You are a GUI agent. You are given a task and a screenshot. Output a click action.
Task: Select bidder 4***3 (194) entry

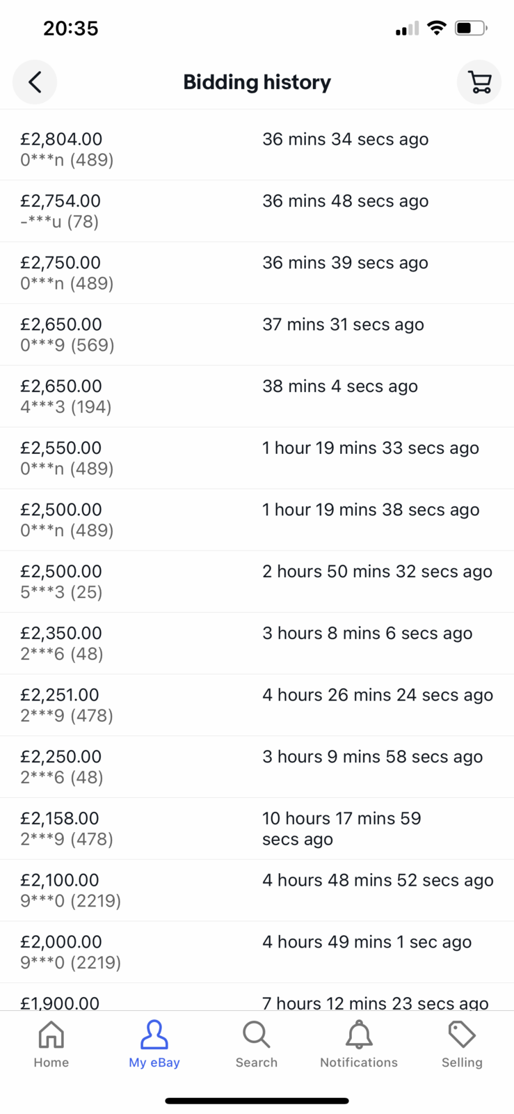[66, 407]
